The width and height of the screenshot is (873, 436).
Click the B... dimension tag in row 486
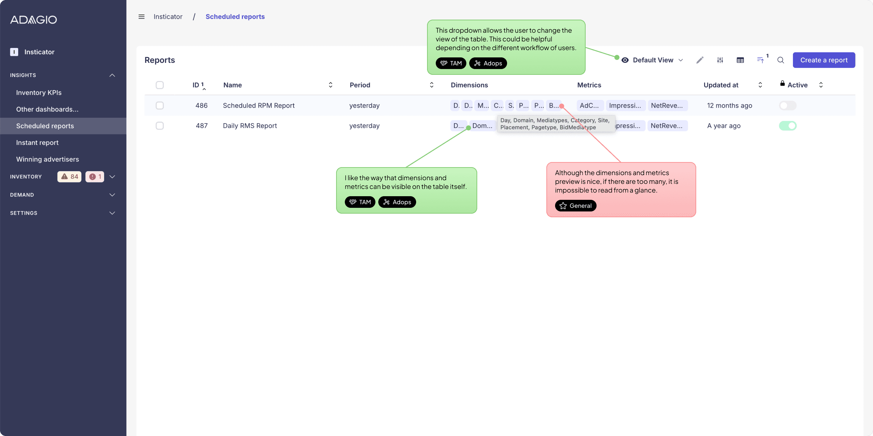coord(553,105)
